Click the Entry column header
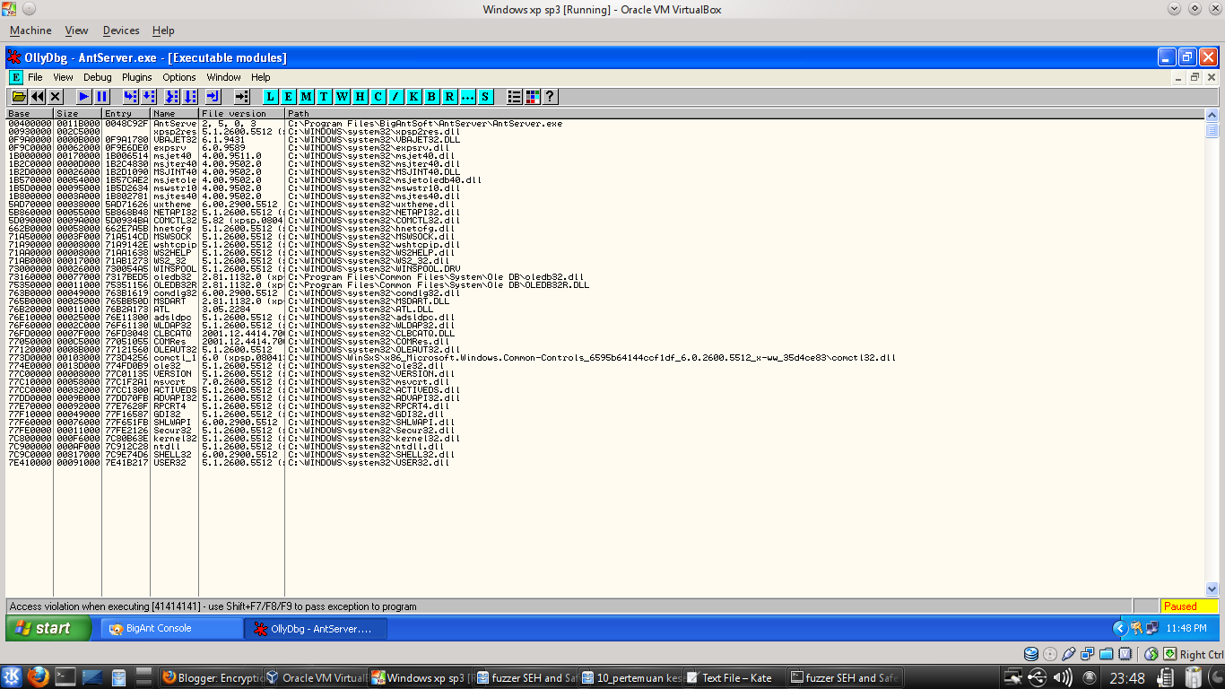1225x689 pixels. coord(126,114)
